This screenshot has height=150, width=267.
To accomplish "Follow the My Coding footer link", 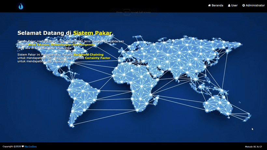I will tap(31, 146).
